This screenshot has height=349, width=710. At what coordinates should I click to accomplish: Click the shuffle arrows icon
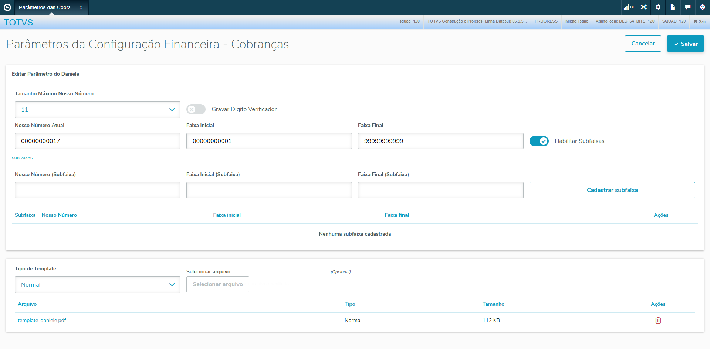(644, 7)
